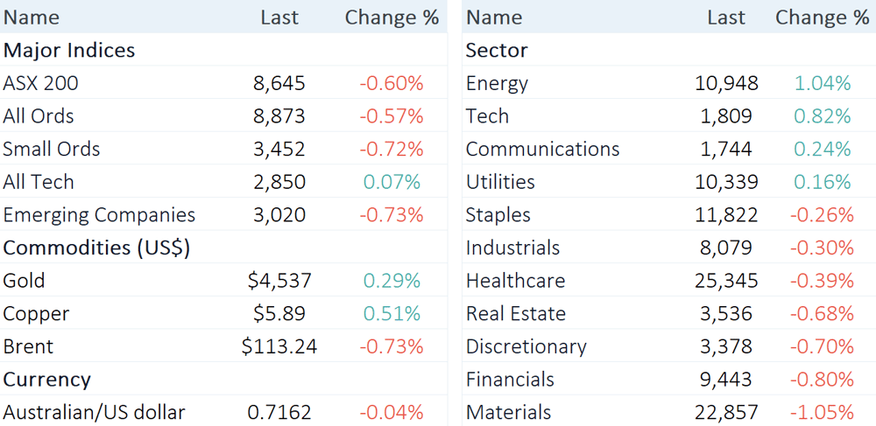Click the ASX 200 row name

pyautogui.click(x=41, y=83)
